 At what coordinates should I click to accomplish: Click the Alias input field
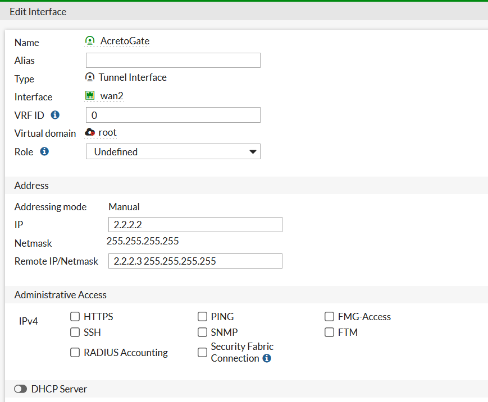pyautogui.click(x=173, y=60)
